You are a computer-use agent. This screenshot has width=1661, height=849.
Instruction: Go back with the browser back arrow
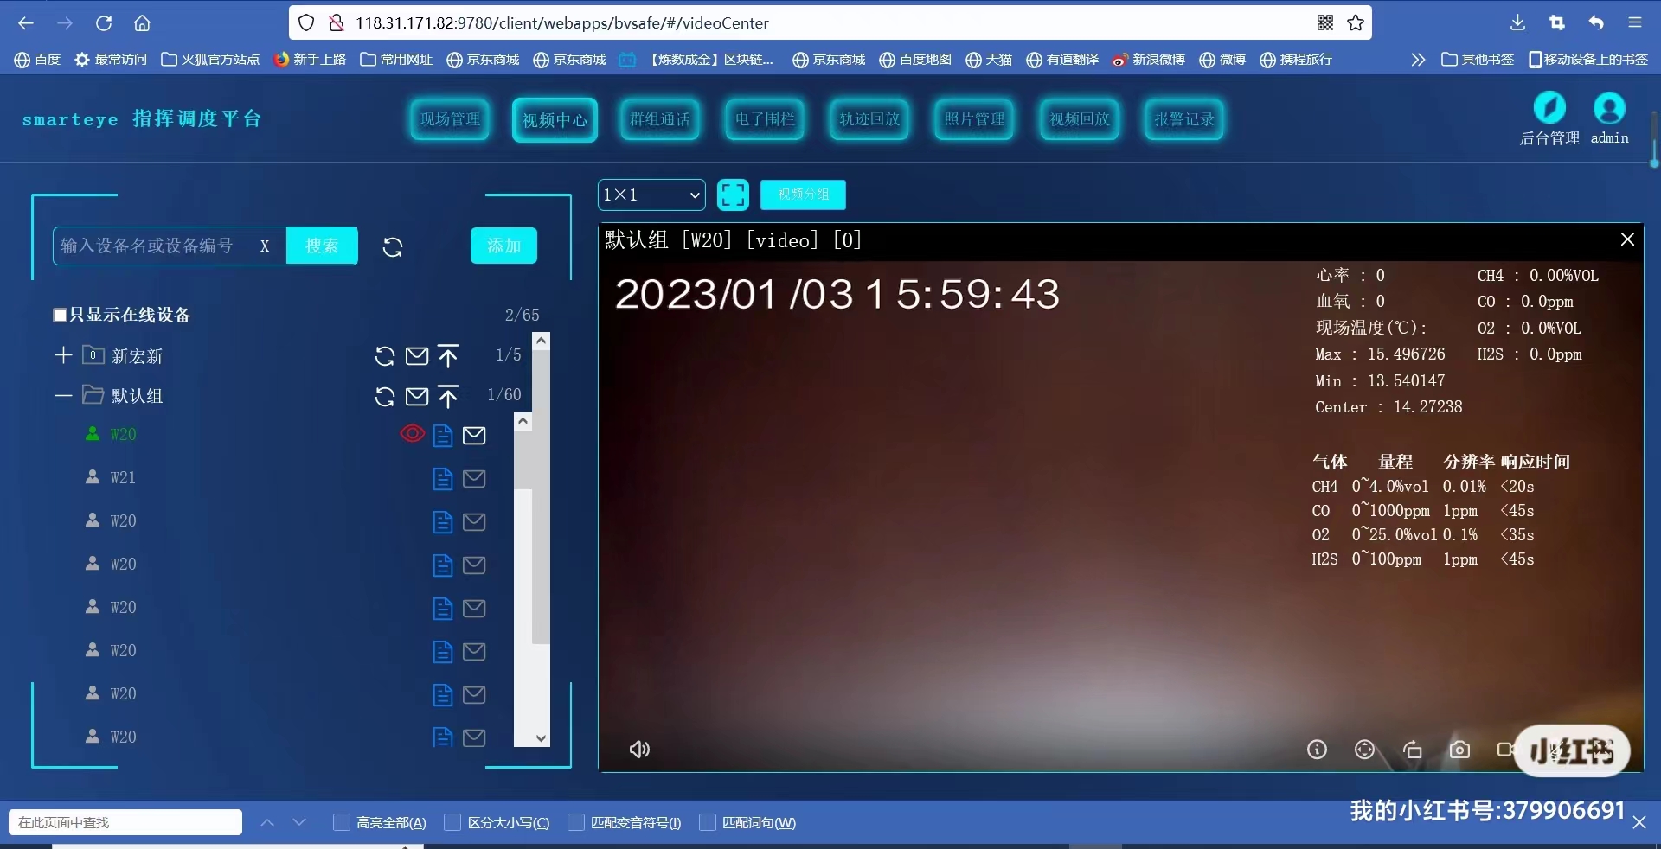(26, 23)
